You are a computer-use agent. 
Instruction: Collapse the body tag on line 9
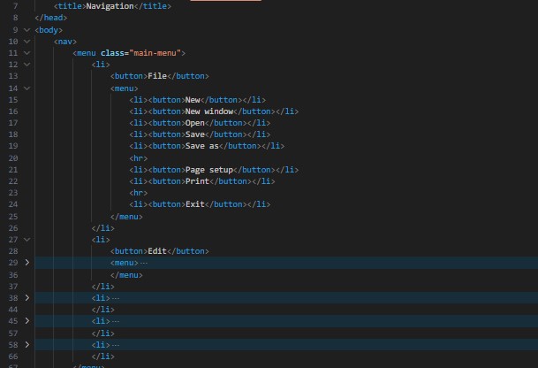point(27,29)
